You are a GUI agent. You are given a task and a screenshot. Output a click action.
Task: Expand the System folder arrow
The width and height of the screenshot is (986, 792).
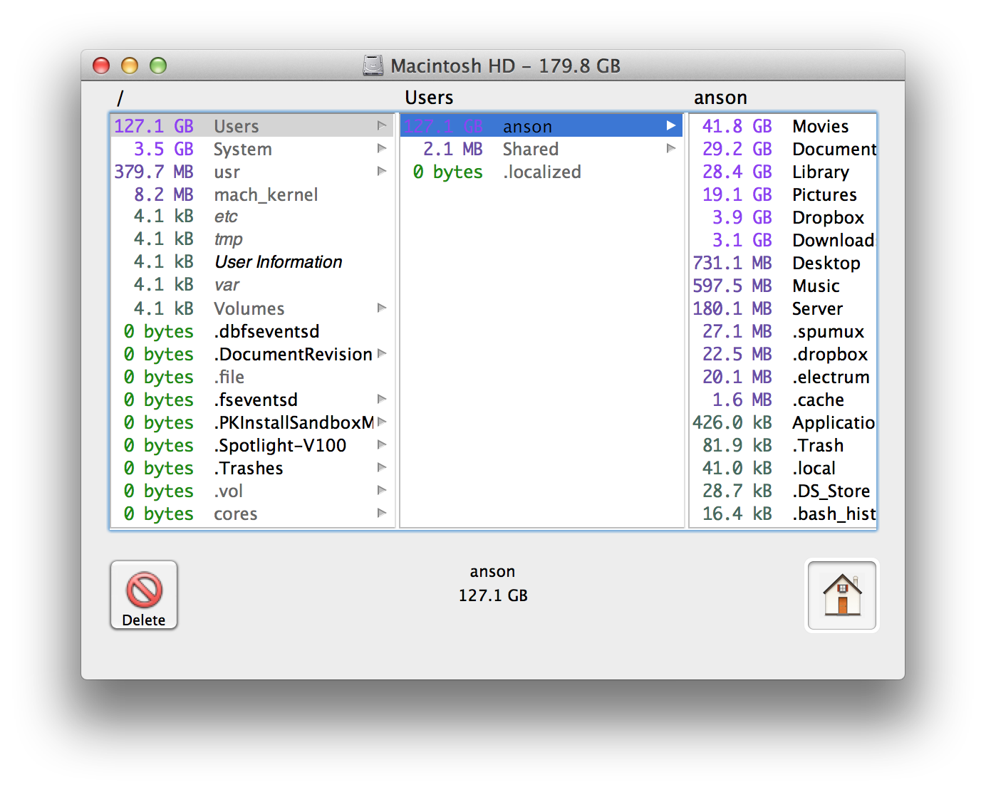382,148
